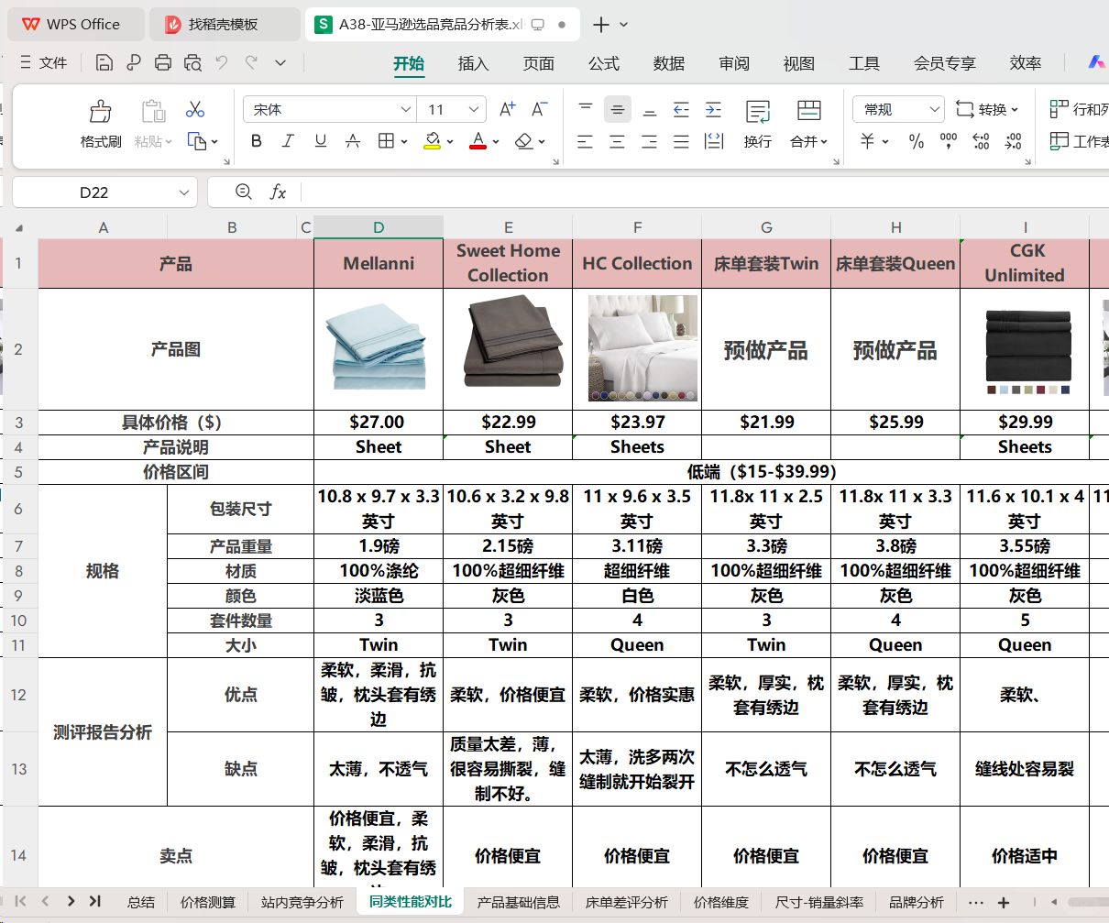The height and width of the screenshot is (923, 1109).
Task: Open the Name Box dropdown for D22
Action: (x=184, y=192)
